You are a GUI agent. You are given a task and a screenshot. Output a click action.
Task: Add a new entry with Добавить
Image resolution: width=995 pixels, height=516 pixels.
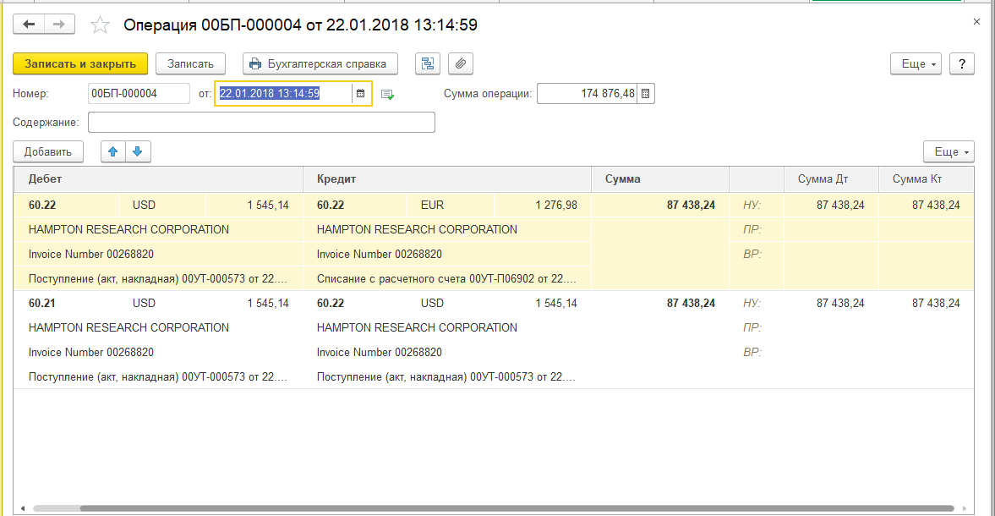48,152
